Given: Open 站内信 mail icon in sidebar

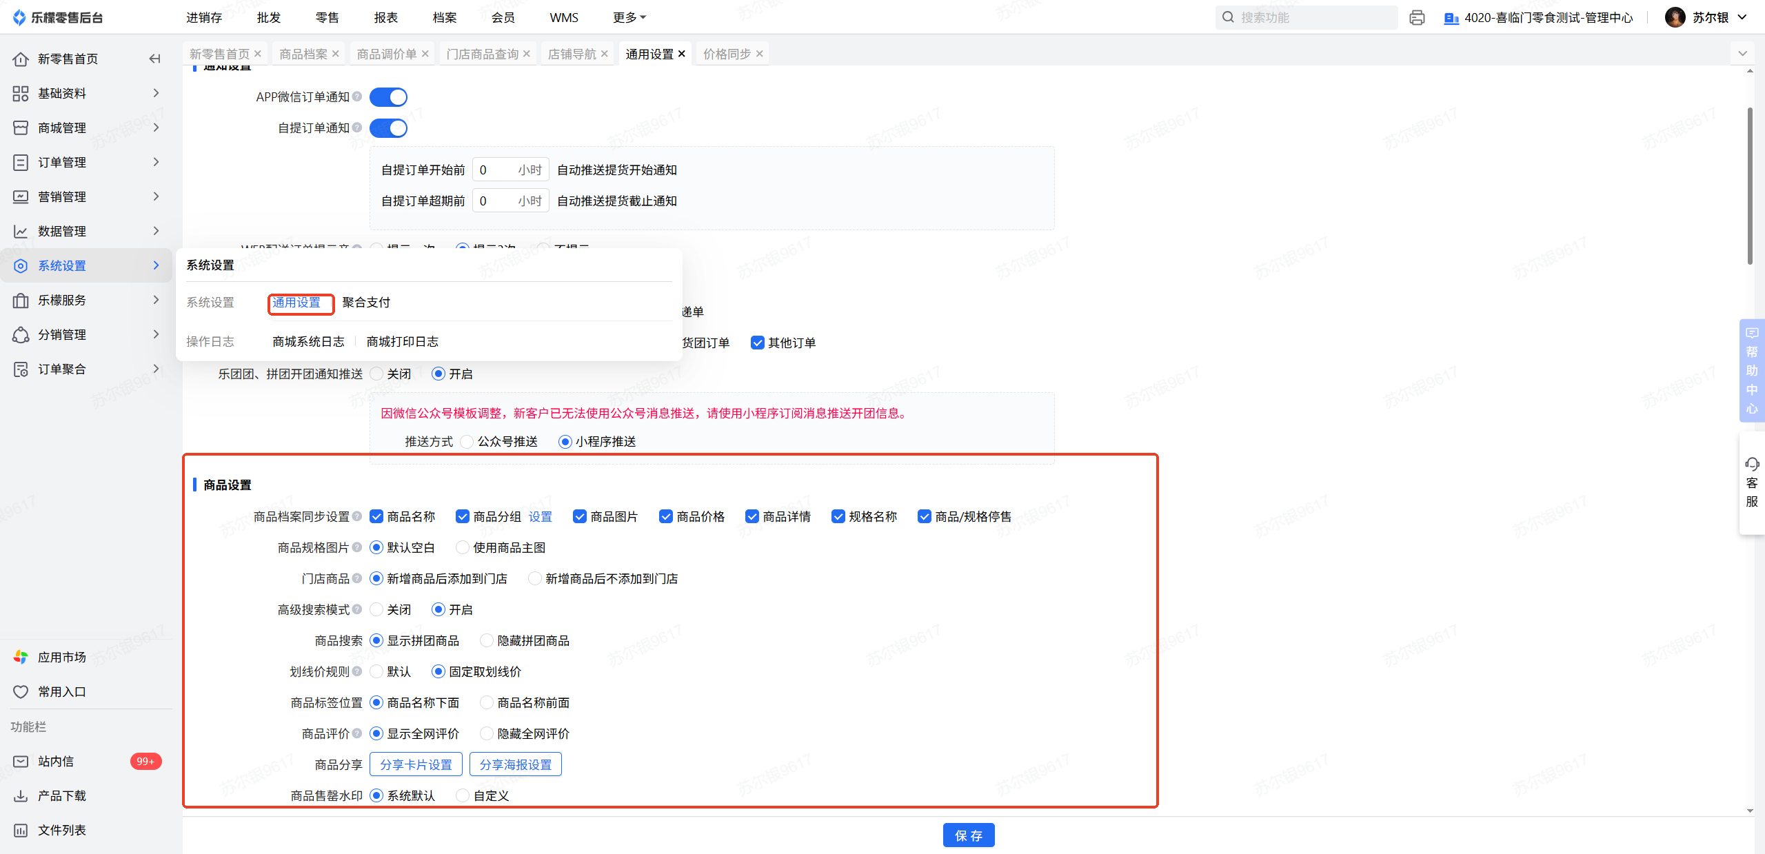Looking at the screenshot, I should [x=21, y=761].
